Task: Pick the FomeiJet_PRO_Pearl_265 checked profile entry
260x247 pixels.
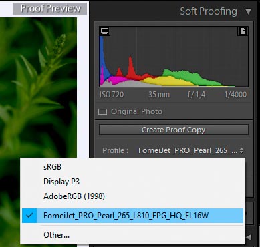Action: [132, 216]
